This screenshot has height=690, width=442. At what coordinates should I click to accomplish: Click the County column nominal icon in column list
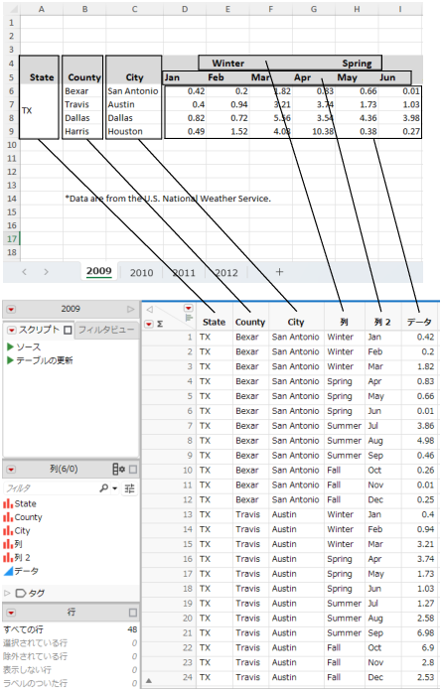8,517
